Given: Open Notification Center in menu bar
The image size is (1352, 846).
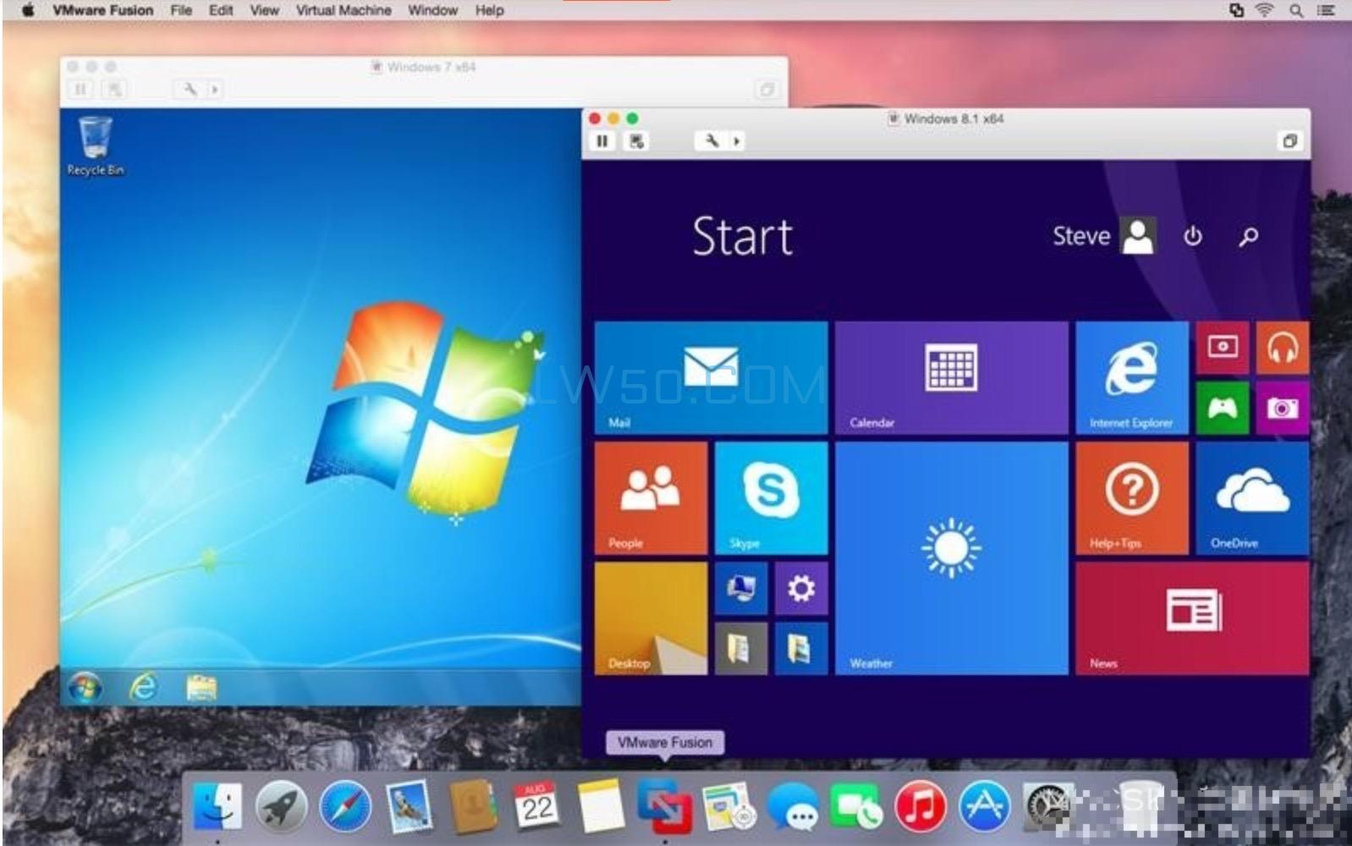Looking at the screenshot, I should [1326, 10].
